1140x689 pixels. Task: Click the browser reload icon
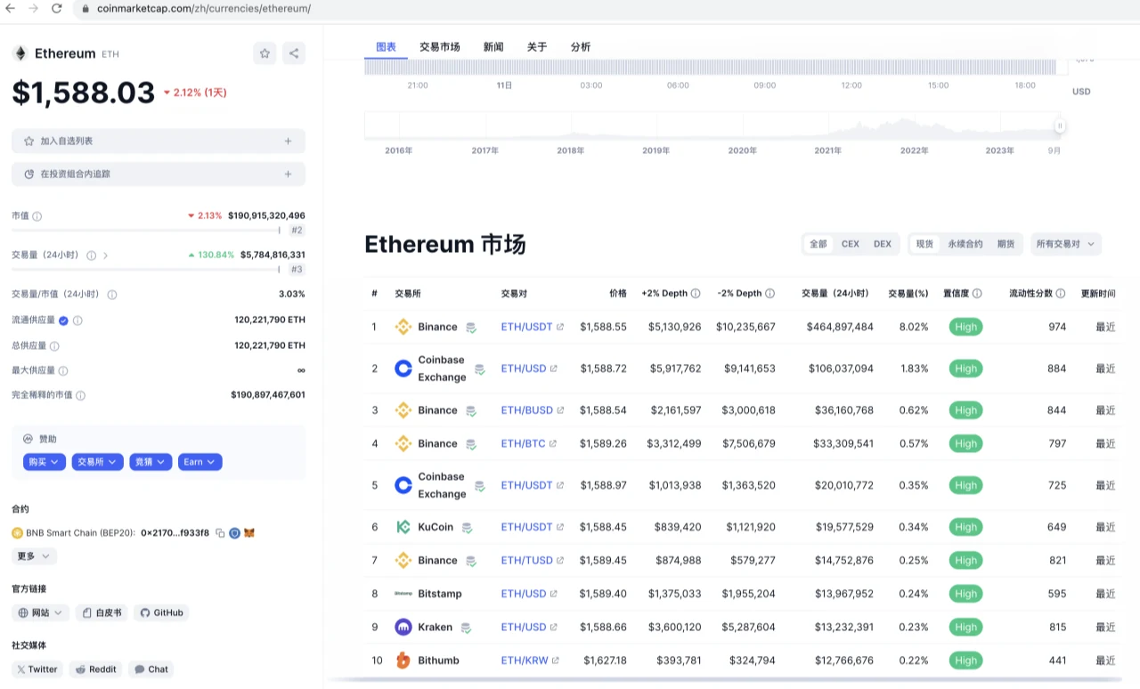[x=57, y=8]
